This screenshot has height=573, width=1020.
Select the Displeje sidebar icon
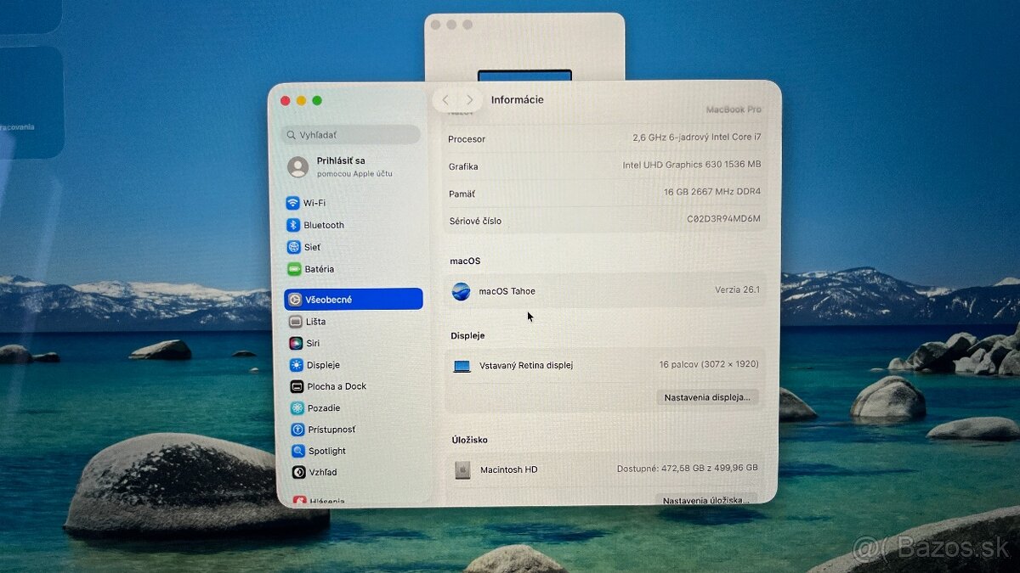pos(296,365)
